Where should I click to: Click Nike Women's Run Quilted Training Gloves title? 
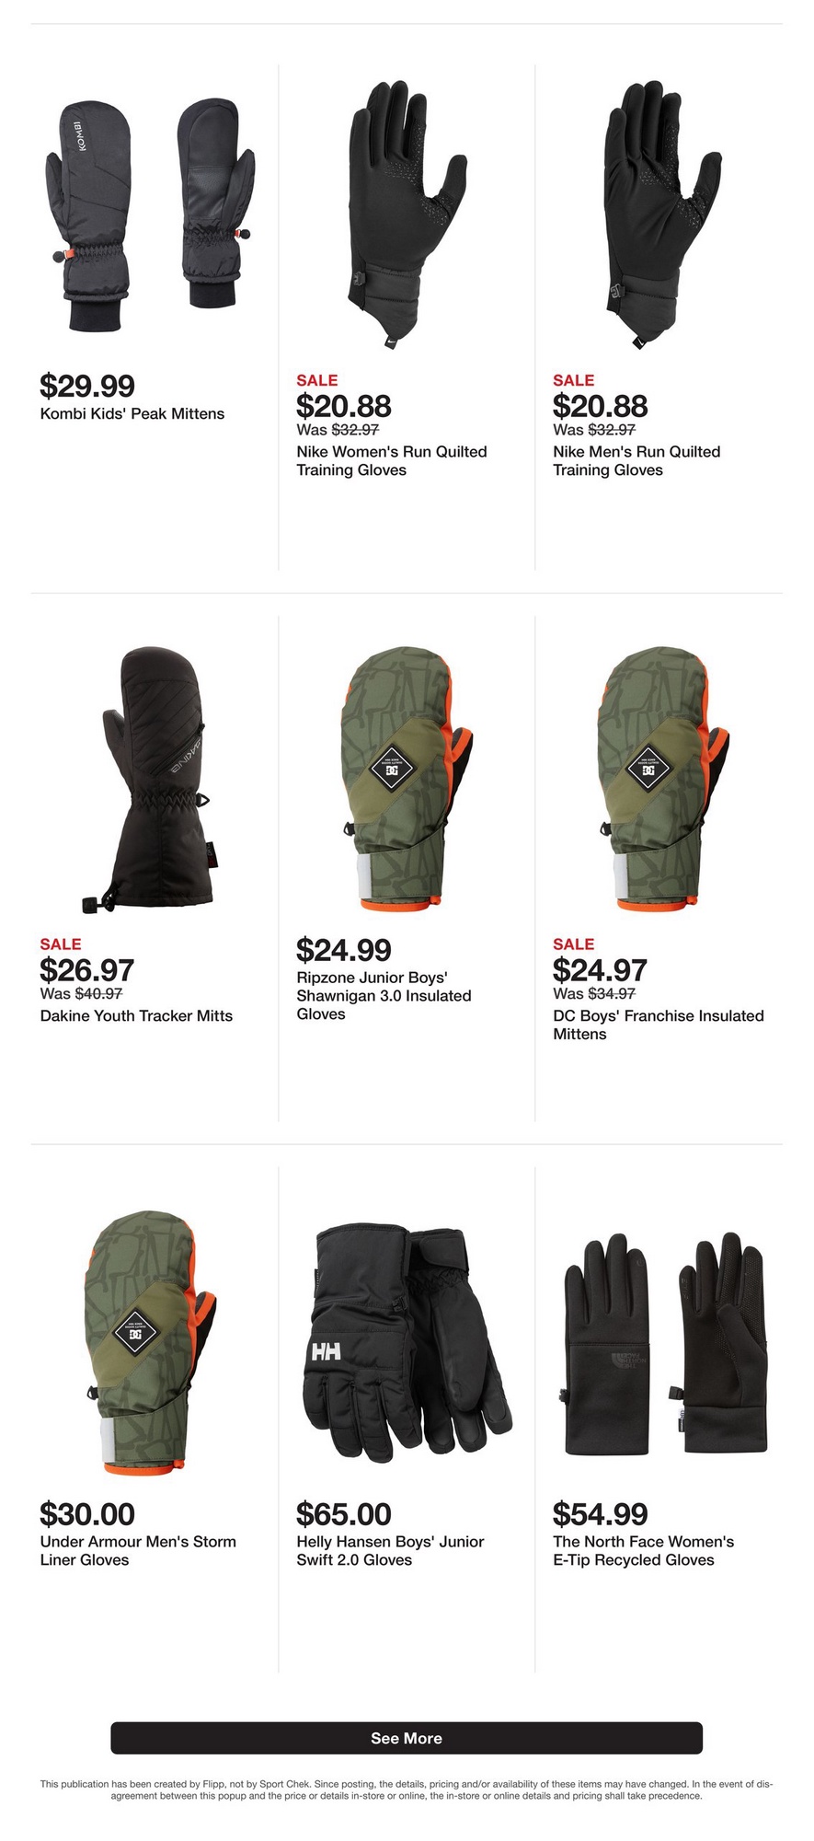[392, 461]
